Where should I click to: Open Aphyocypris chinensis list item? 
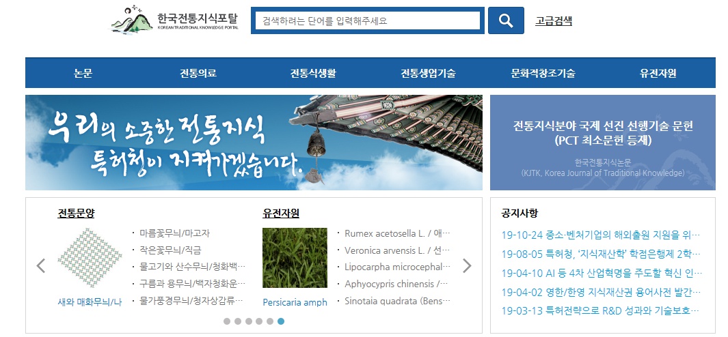point(396,284)
